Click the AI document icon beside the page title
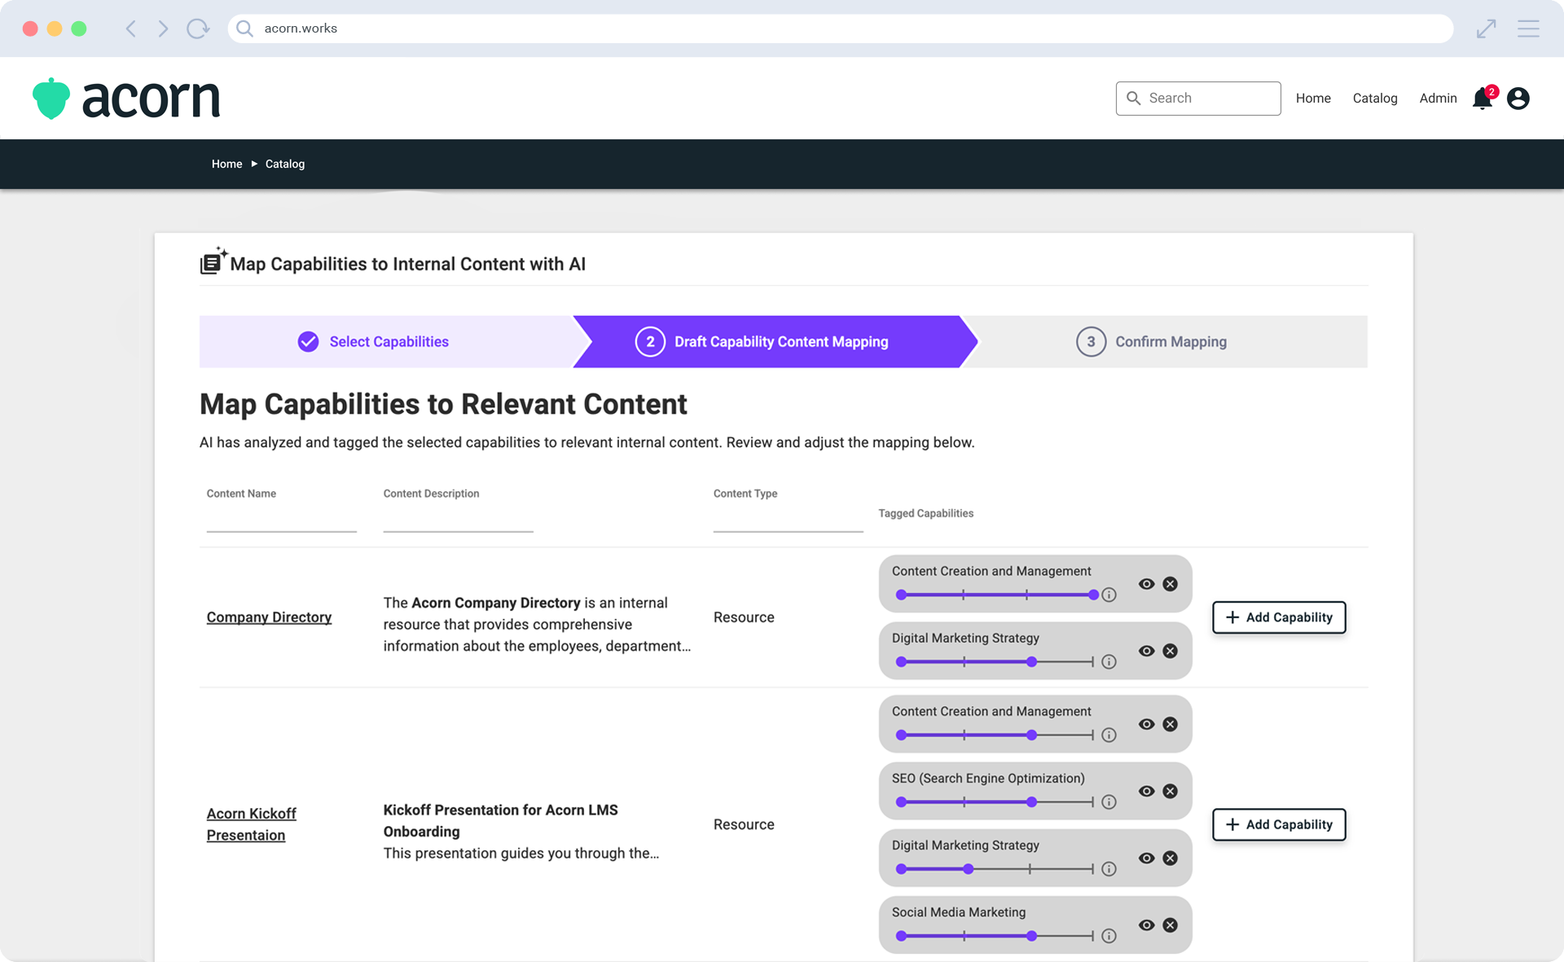This screenshot has width=1564, height=962. 213,261
